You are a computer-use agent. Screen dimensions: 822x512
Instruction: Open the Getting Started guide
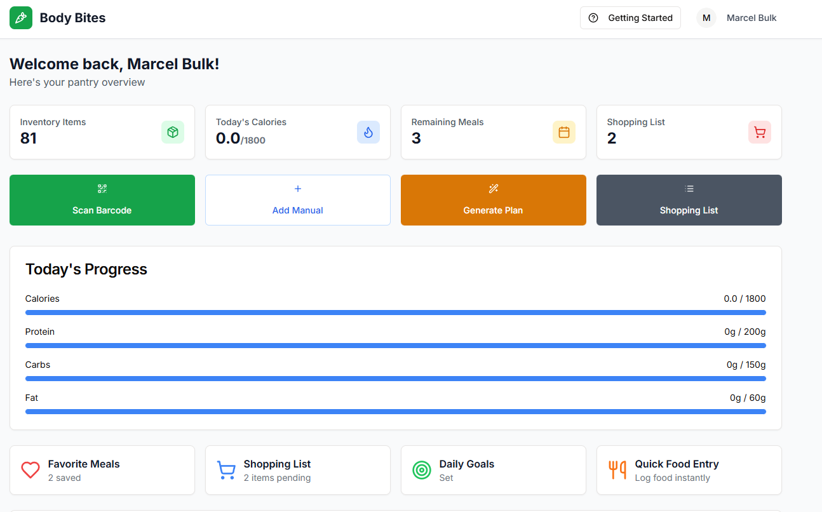coord(630,18)
